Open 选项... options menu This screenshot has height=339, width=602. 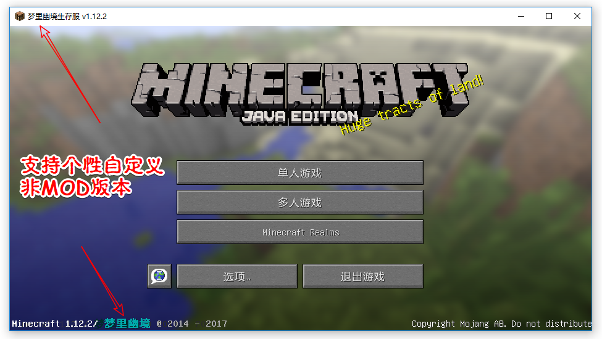coord(237,276)
